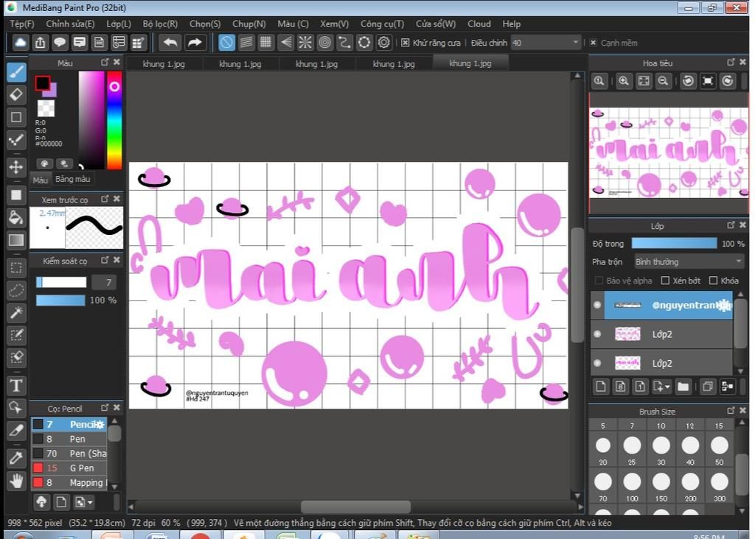755x539 pixels.
Task: Select the G Pen brush
Action: (x=69, y=468)
